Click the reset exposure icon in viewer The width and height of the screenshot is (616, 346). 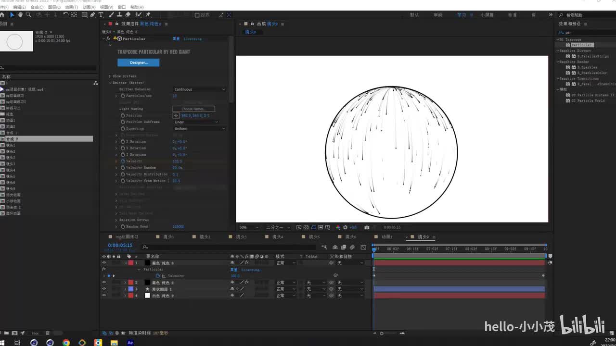tap(345, 227)
